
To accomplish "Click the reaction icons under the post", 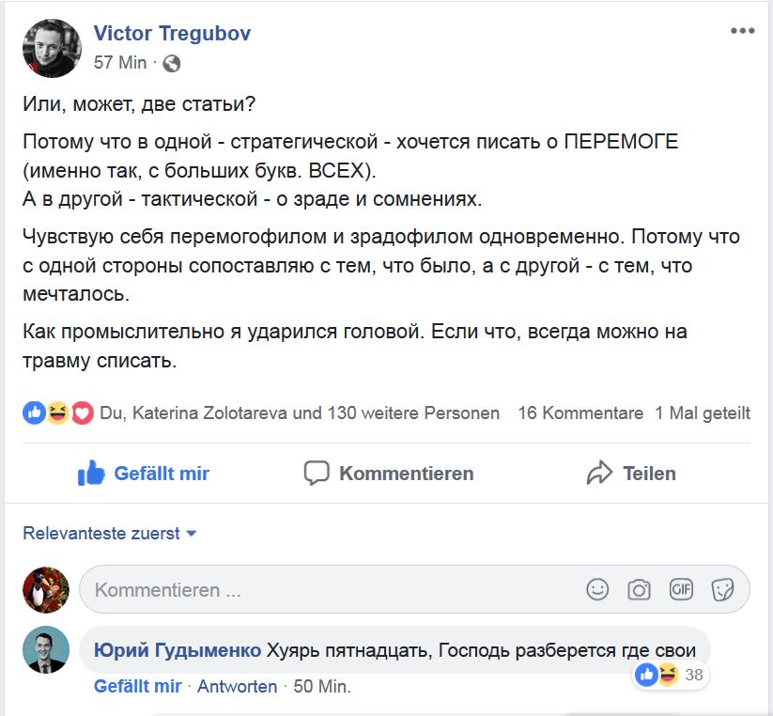I will 58,412.
